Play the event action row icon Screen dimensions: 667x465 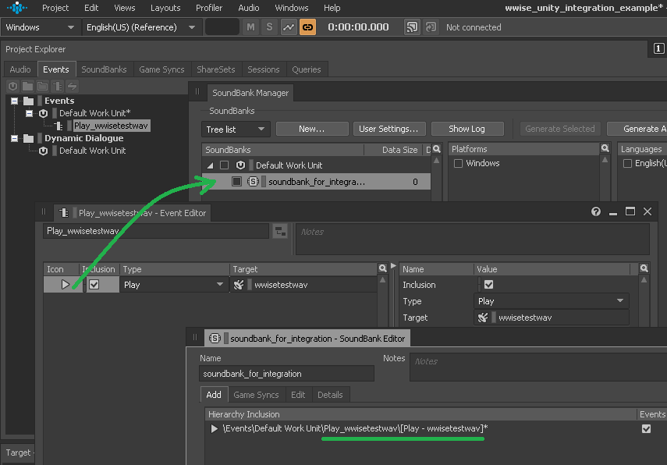pyautogui.click(x=65, y=284)
